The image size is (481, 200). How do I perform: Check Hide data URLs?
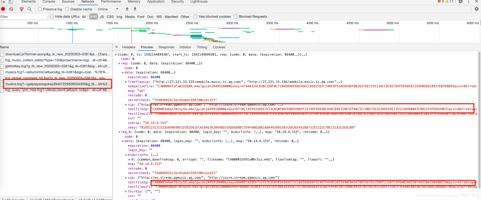point(52,17)
